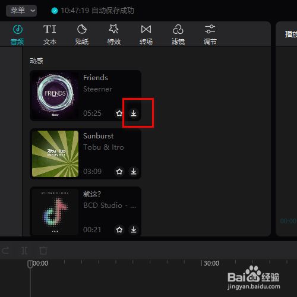Click the 自动保存成功 status text

point(113,11)
